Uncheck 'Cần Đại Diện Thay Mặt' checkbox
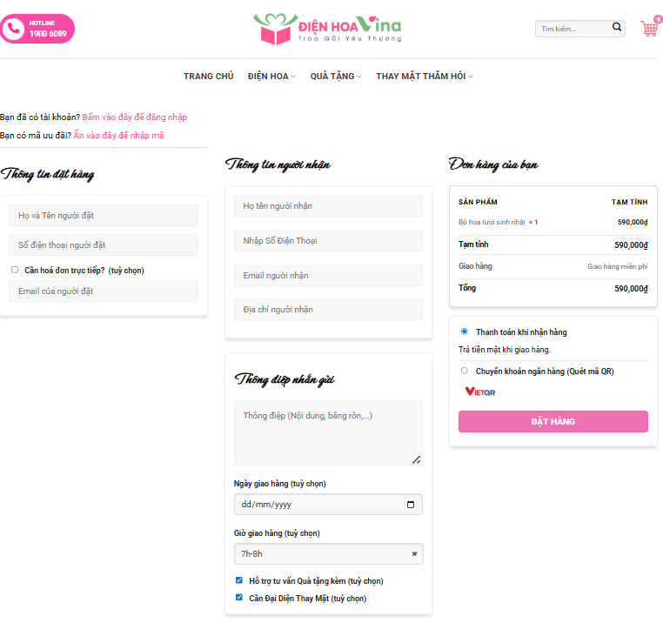Image resolution: width=663 pixels, height=623 pixels. click(239, 598)
